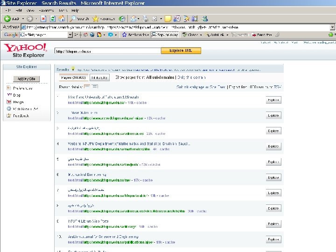Select the expanded result details view
The image size is (336, 252).
pos(95,87)
